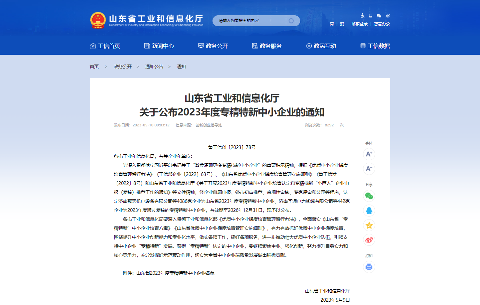The height and width of the screenshot is (305, 480).
Task: Click the signing date 2023年5月9日
Action: [335, 300]
